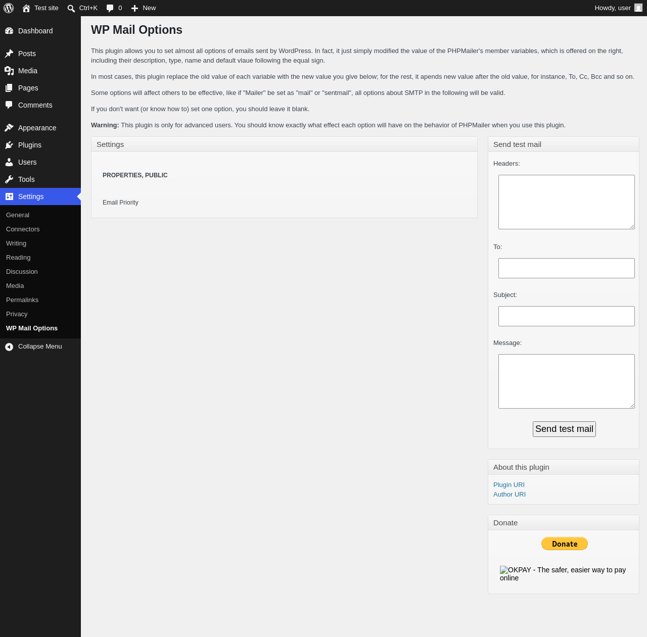The width and height of the screenshot is (647, 637).
Task: Open the Plugin URI link
Action: coord(509,485)
